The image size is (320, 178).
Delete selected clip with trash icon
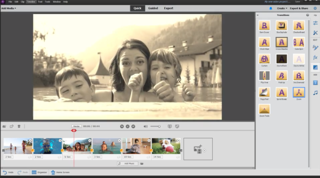19,126
